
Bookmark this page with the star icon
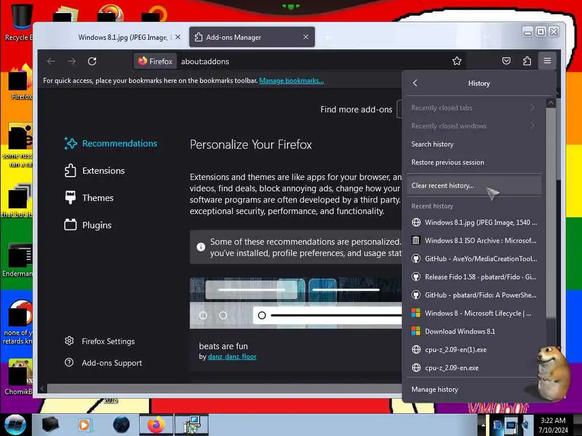(457, 61)
